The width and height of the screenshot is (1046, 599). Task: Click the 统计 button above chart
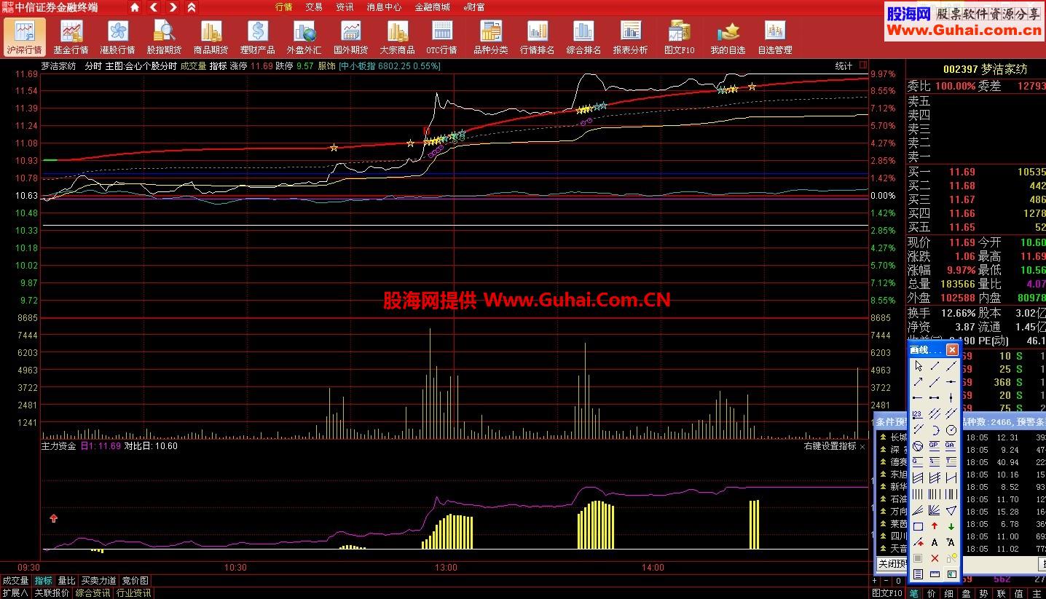[x=844, y=66]
